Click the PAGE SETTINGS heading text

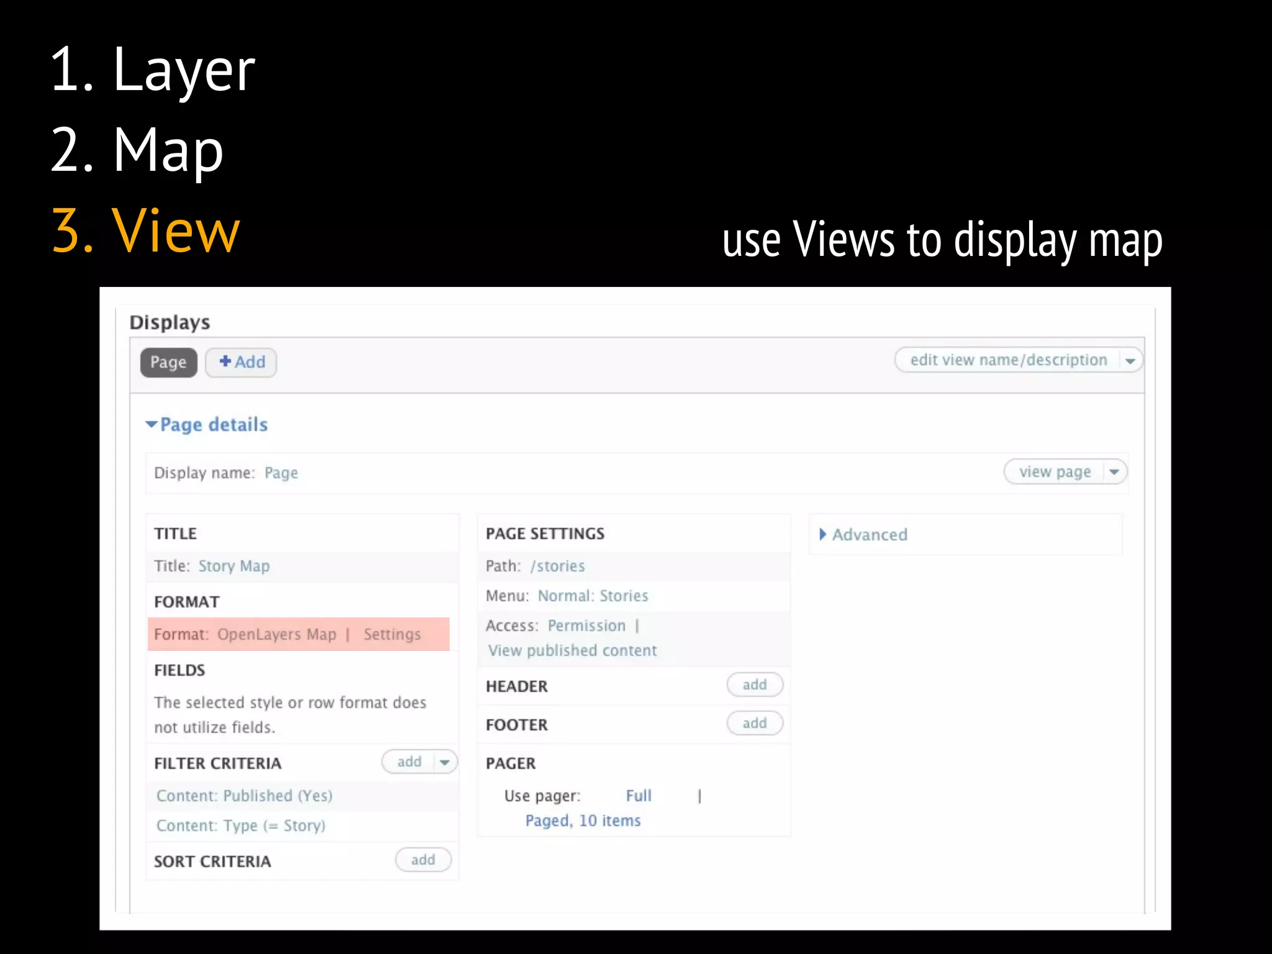(x=545, y=534)
